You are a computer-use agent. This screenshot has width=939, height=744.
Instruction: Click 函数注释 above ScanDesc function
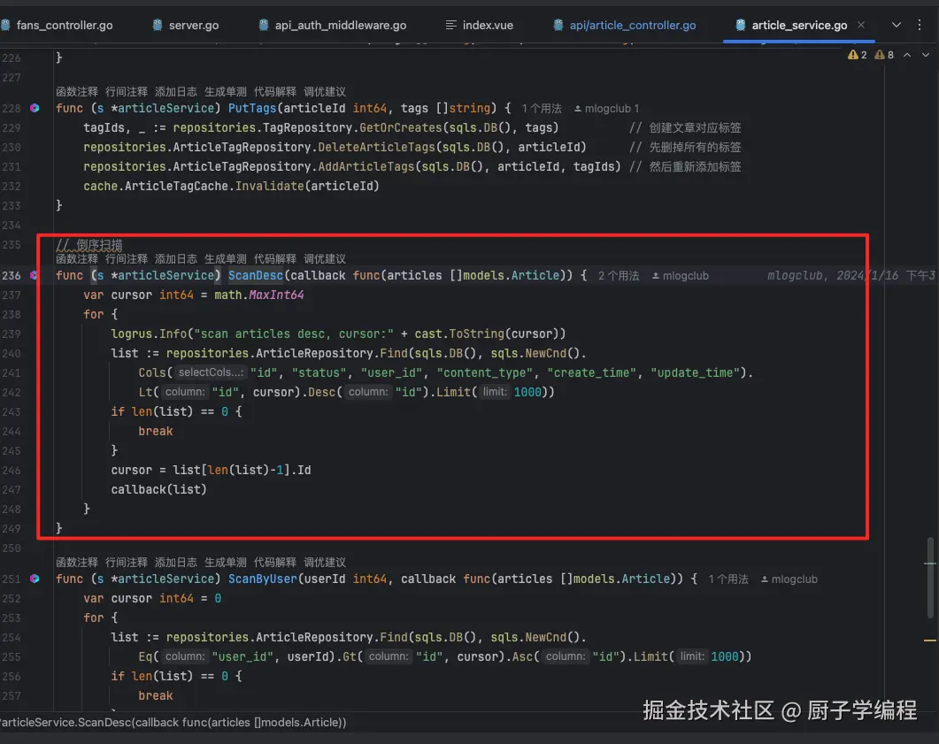pos(77,259)
